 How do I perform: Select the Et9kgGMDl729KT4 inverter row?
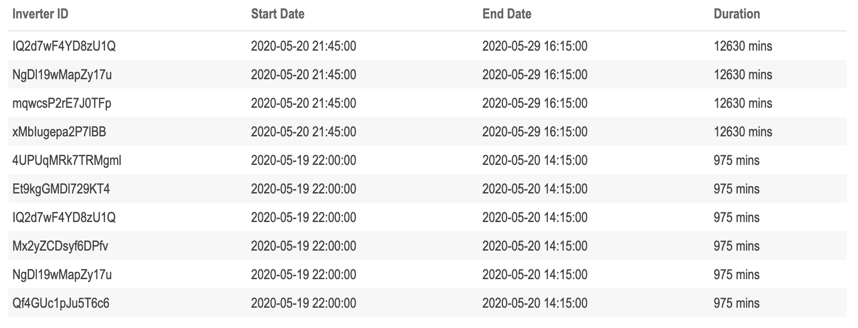[x=428, y=189]
